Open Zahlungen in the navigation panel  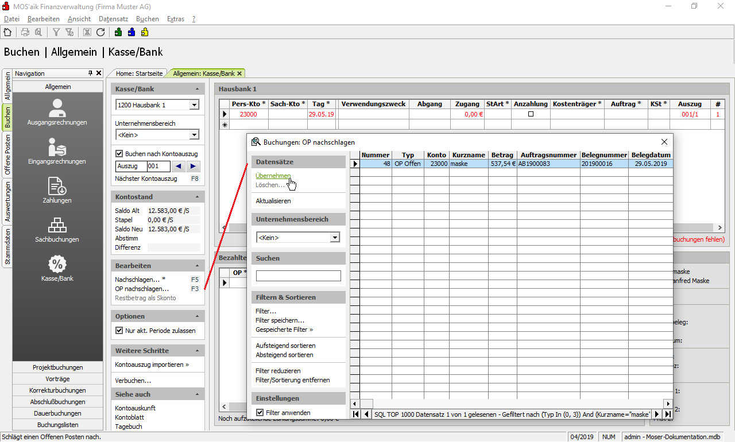pyautogui.click(x=57, y=190)
